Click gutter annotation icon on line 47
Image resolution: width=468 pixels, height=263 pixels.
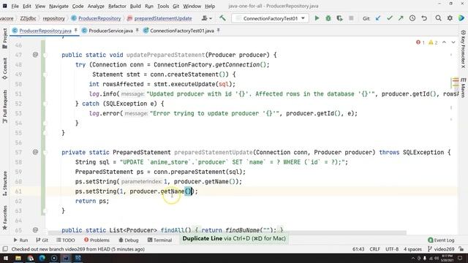[x=35, y=55]
